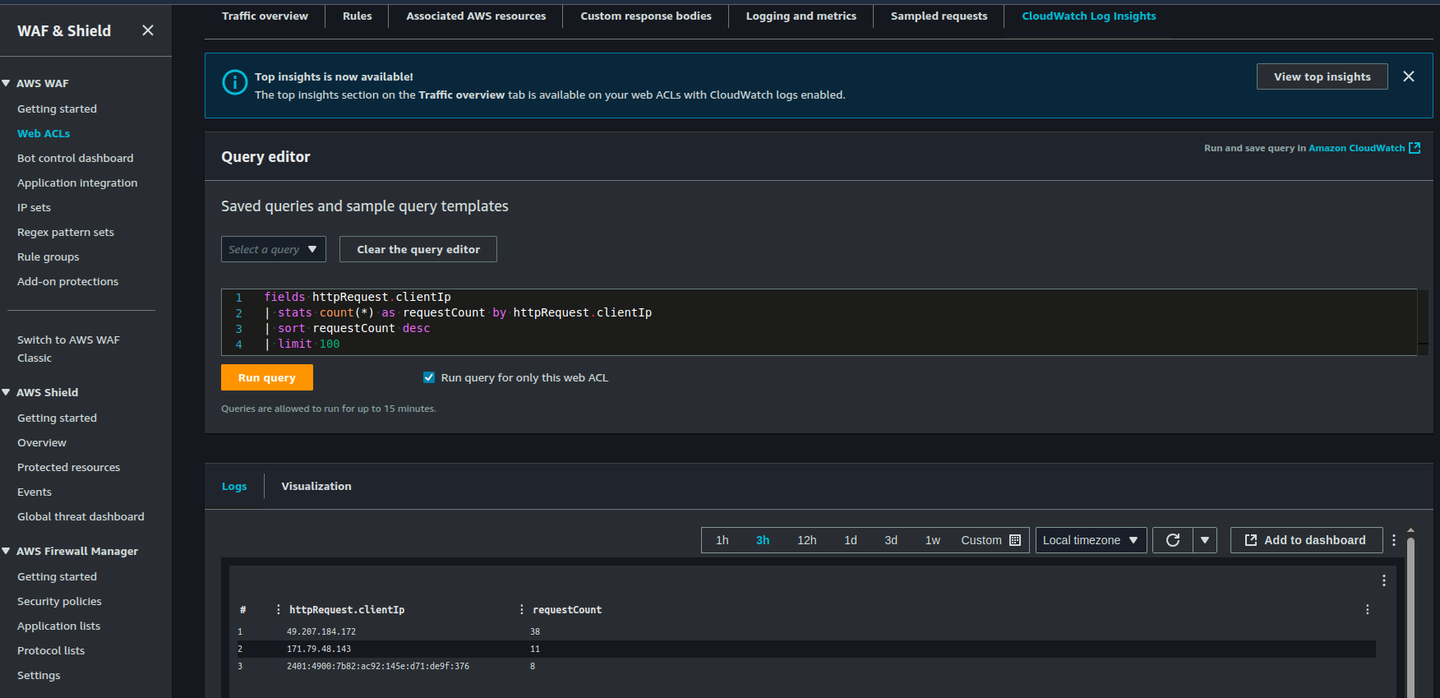Open Application lists in the sidebar
This screenshot has width=1440, height=698.
[x=58, y=626]
